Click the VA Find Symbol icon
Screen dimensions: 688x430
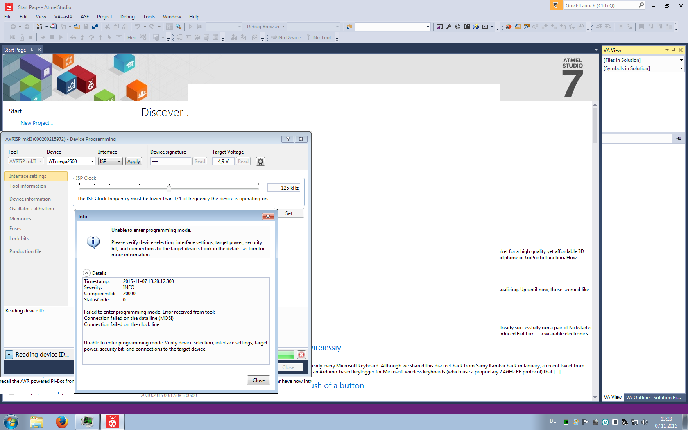[x=527, y=27]
